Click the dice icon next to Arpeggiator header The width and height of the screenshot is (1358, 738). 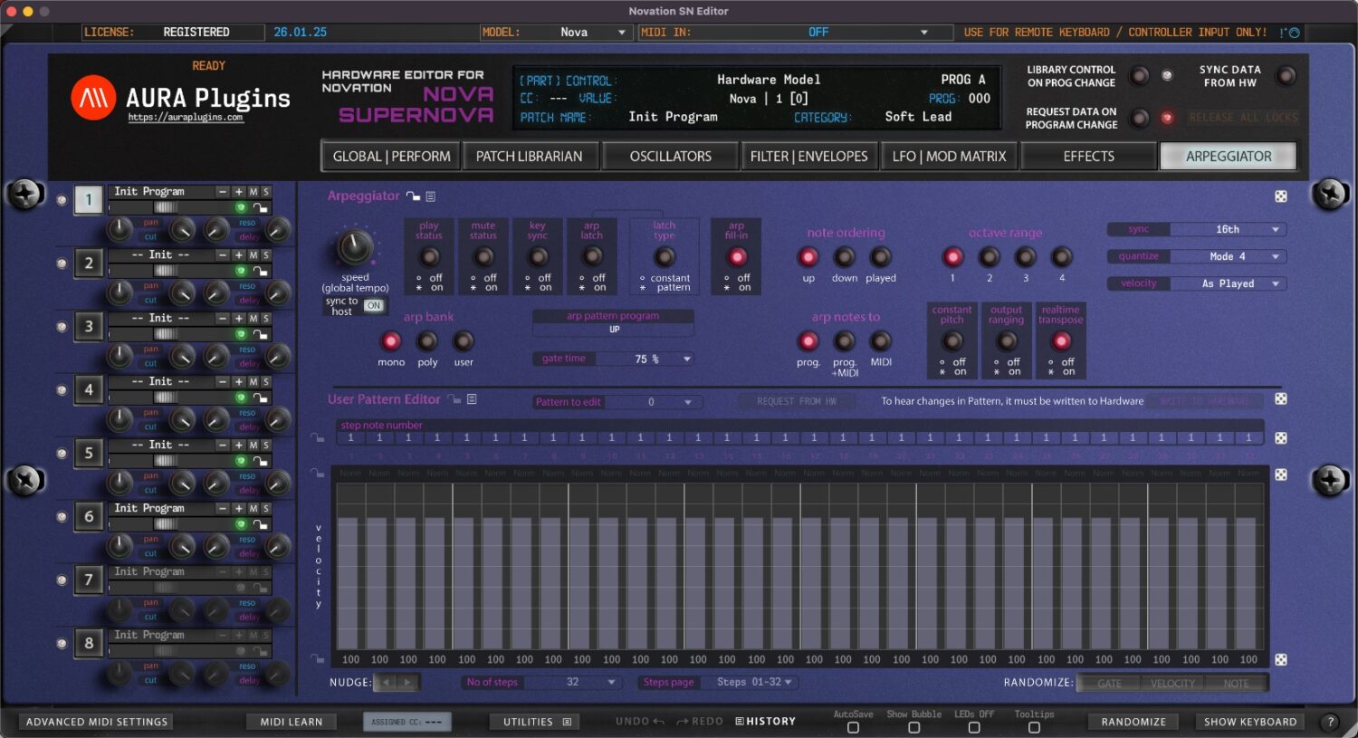[1281, 196]
